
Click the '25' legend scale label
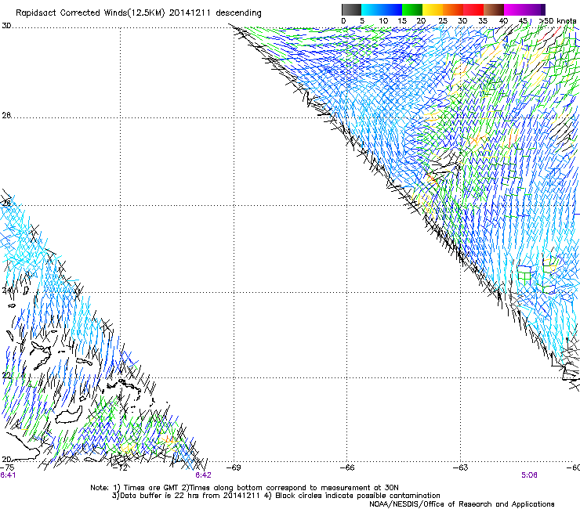pos(443,21)
